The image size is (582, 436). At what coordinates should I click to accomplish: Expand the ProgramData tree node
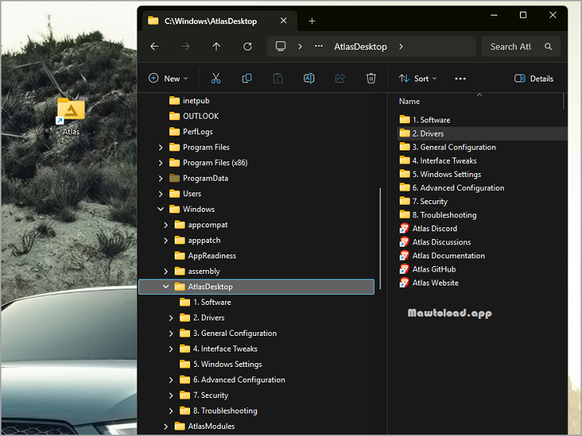coord(161,178)
